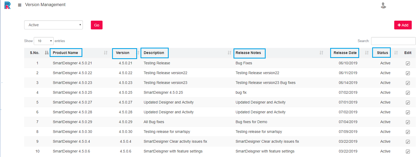Click the R application logo
This screenshot has width=416, height=157.
click(7, 5)
